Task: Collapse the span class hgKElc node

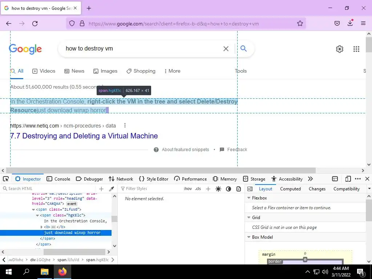Action: point(37,215)
